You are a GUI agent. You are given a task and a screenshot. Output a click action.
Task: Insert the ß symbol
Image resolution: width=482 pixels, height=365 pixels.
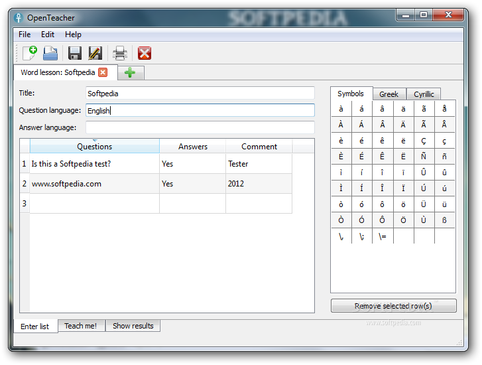click(444, 220)
